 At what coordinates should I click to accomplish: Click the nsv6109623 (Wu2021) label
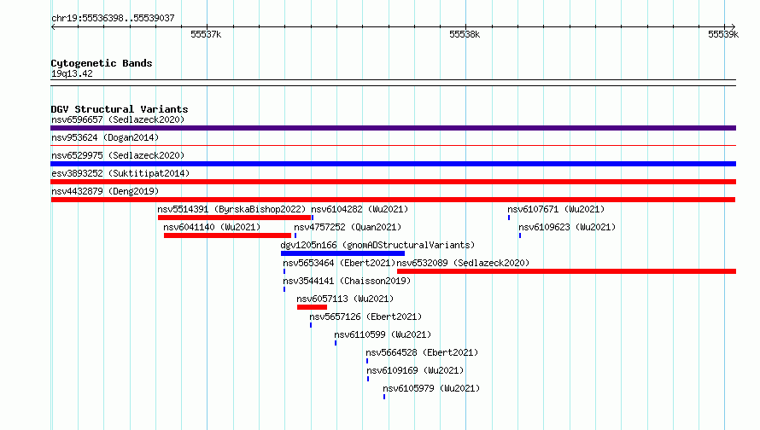pyautogui.click(x=567, y=227)
